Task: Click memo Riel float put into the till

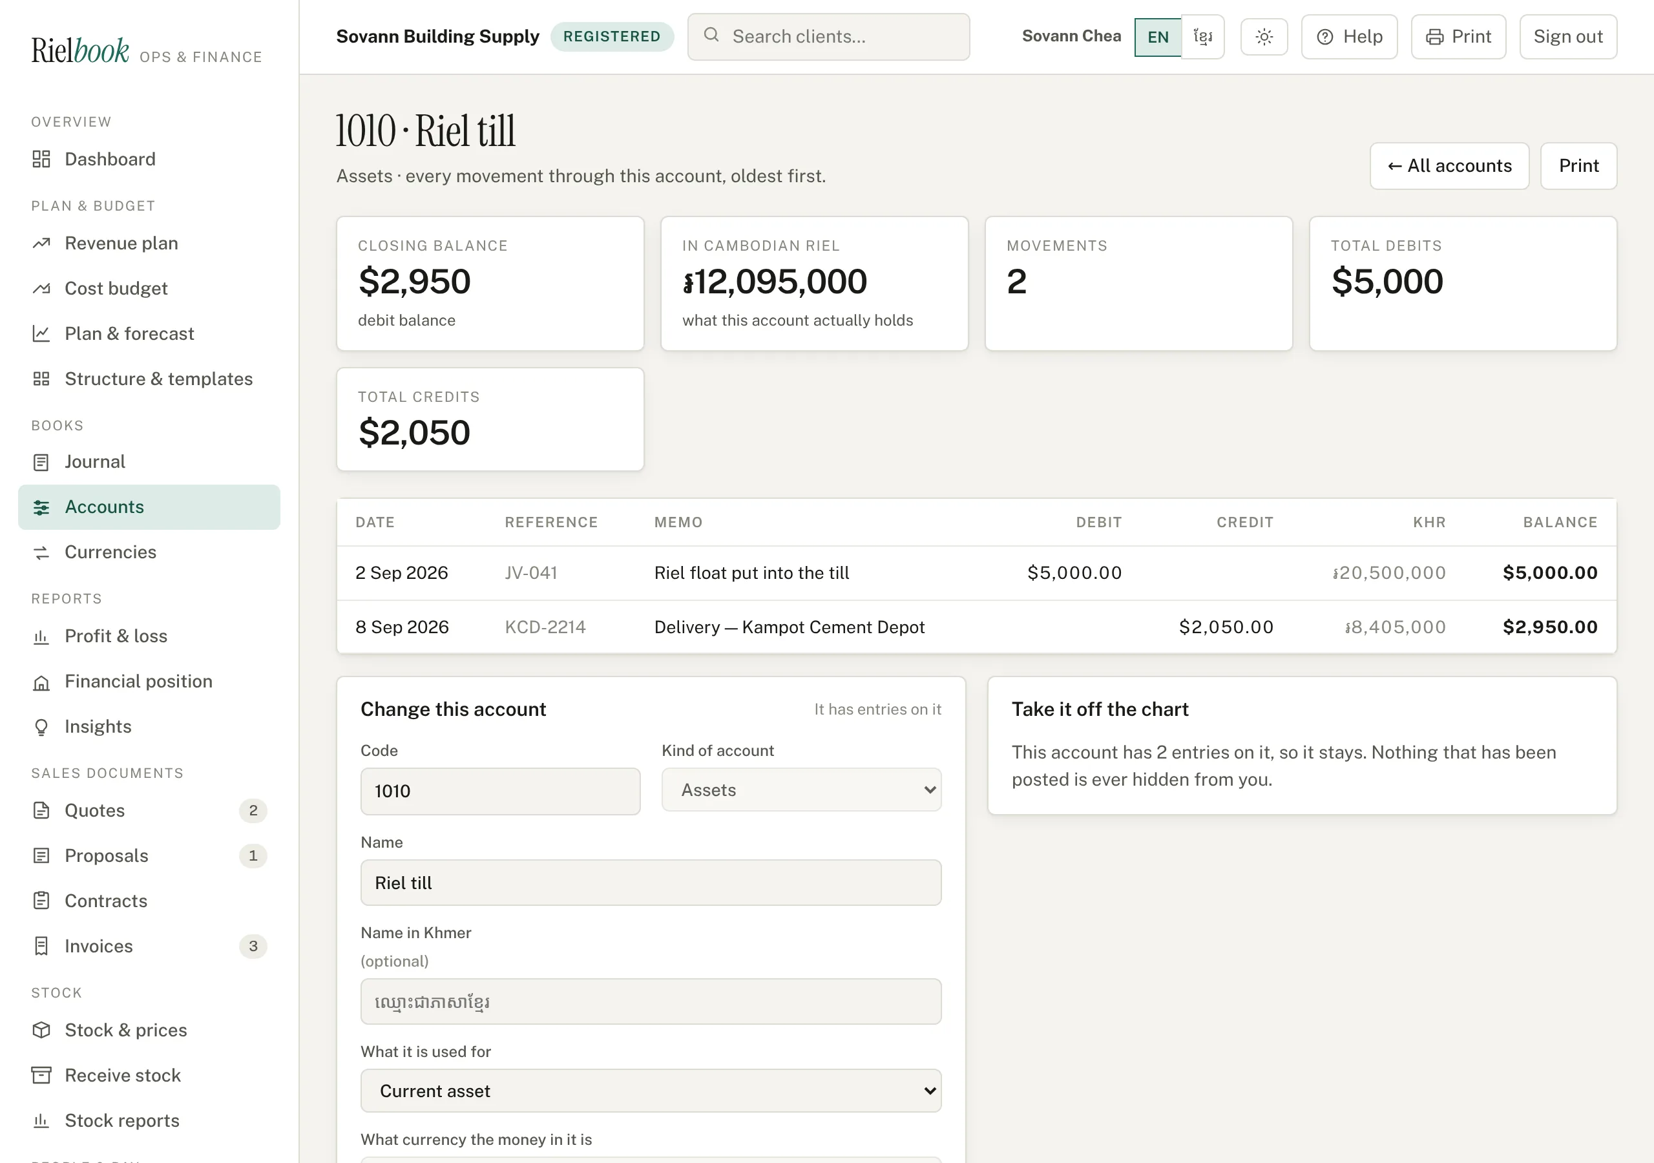Action: tap(751, 573)
